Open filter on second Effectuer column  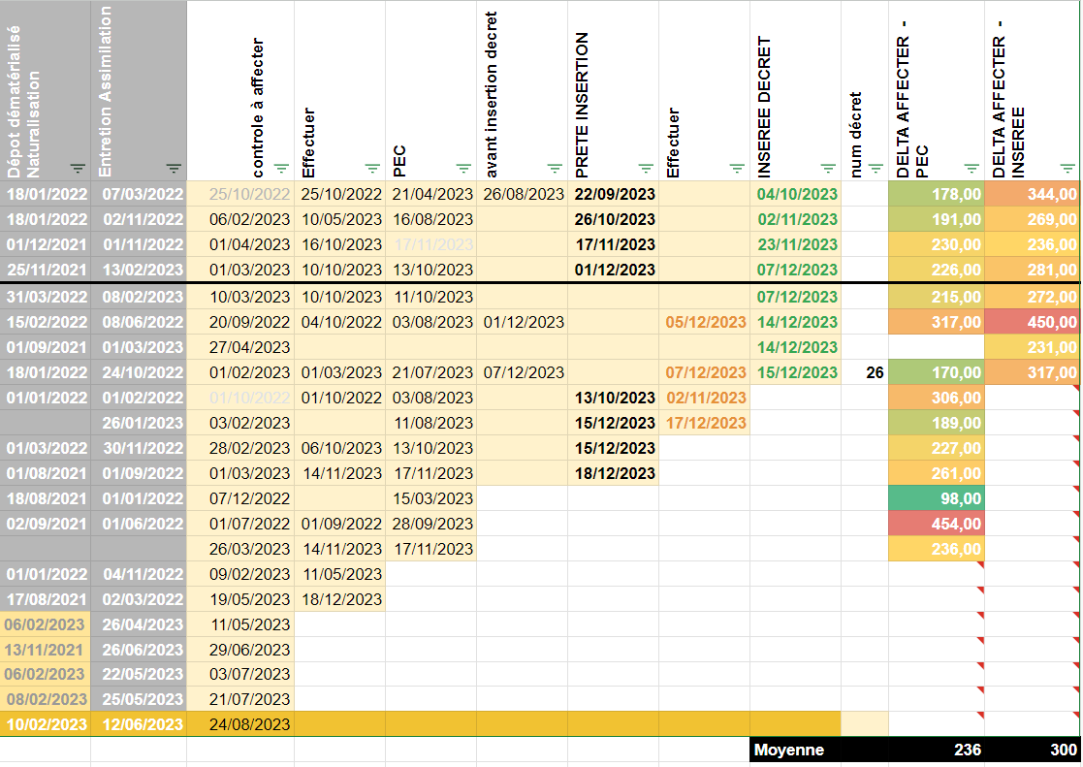coord(737,168)
